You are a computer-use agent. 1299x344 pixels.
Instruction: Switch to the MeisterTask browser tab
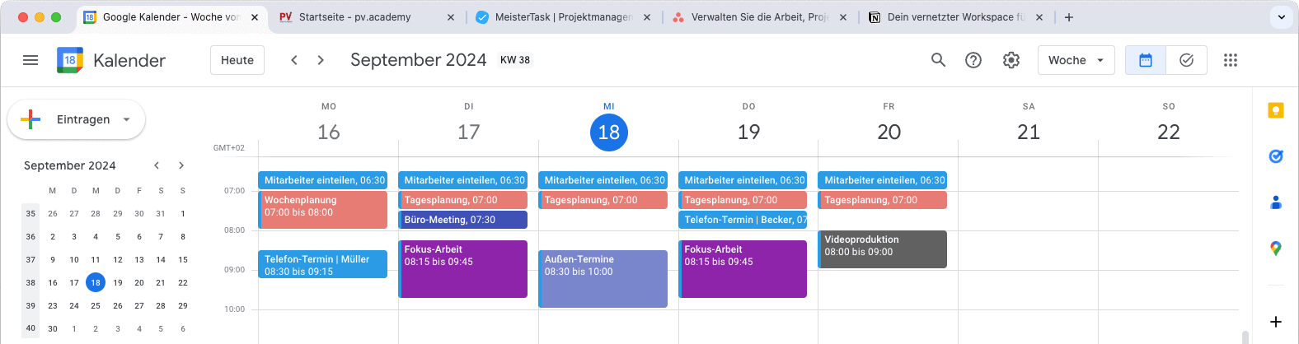[x=560, y=16]
